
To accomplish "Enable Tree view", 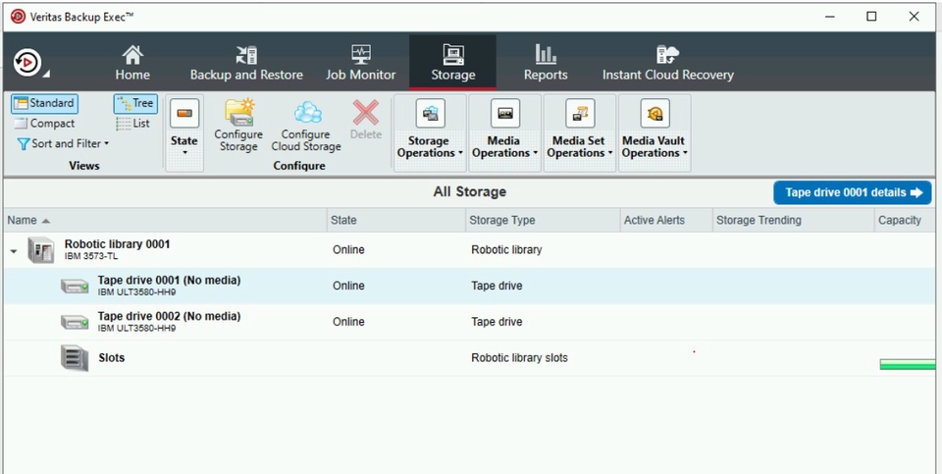I will [x=135, y=103].
